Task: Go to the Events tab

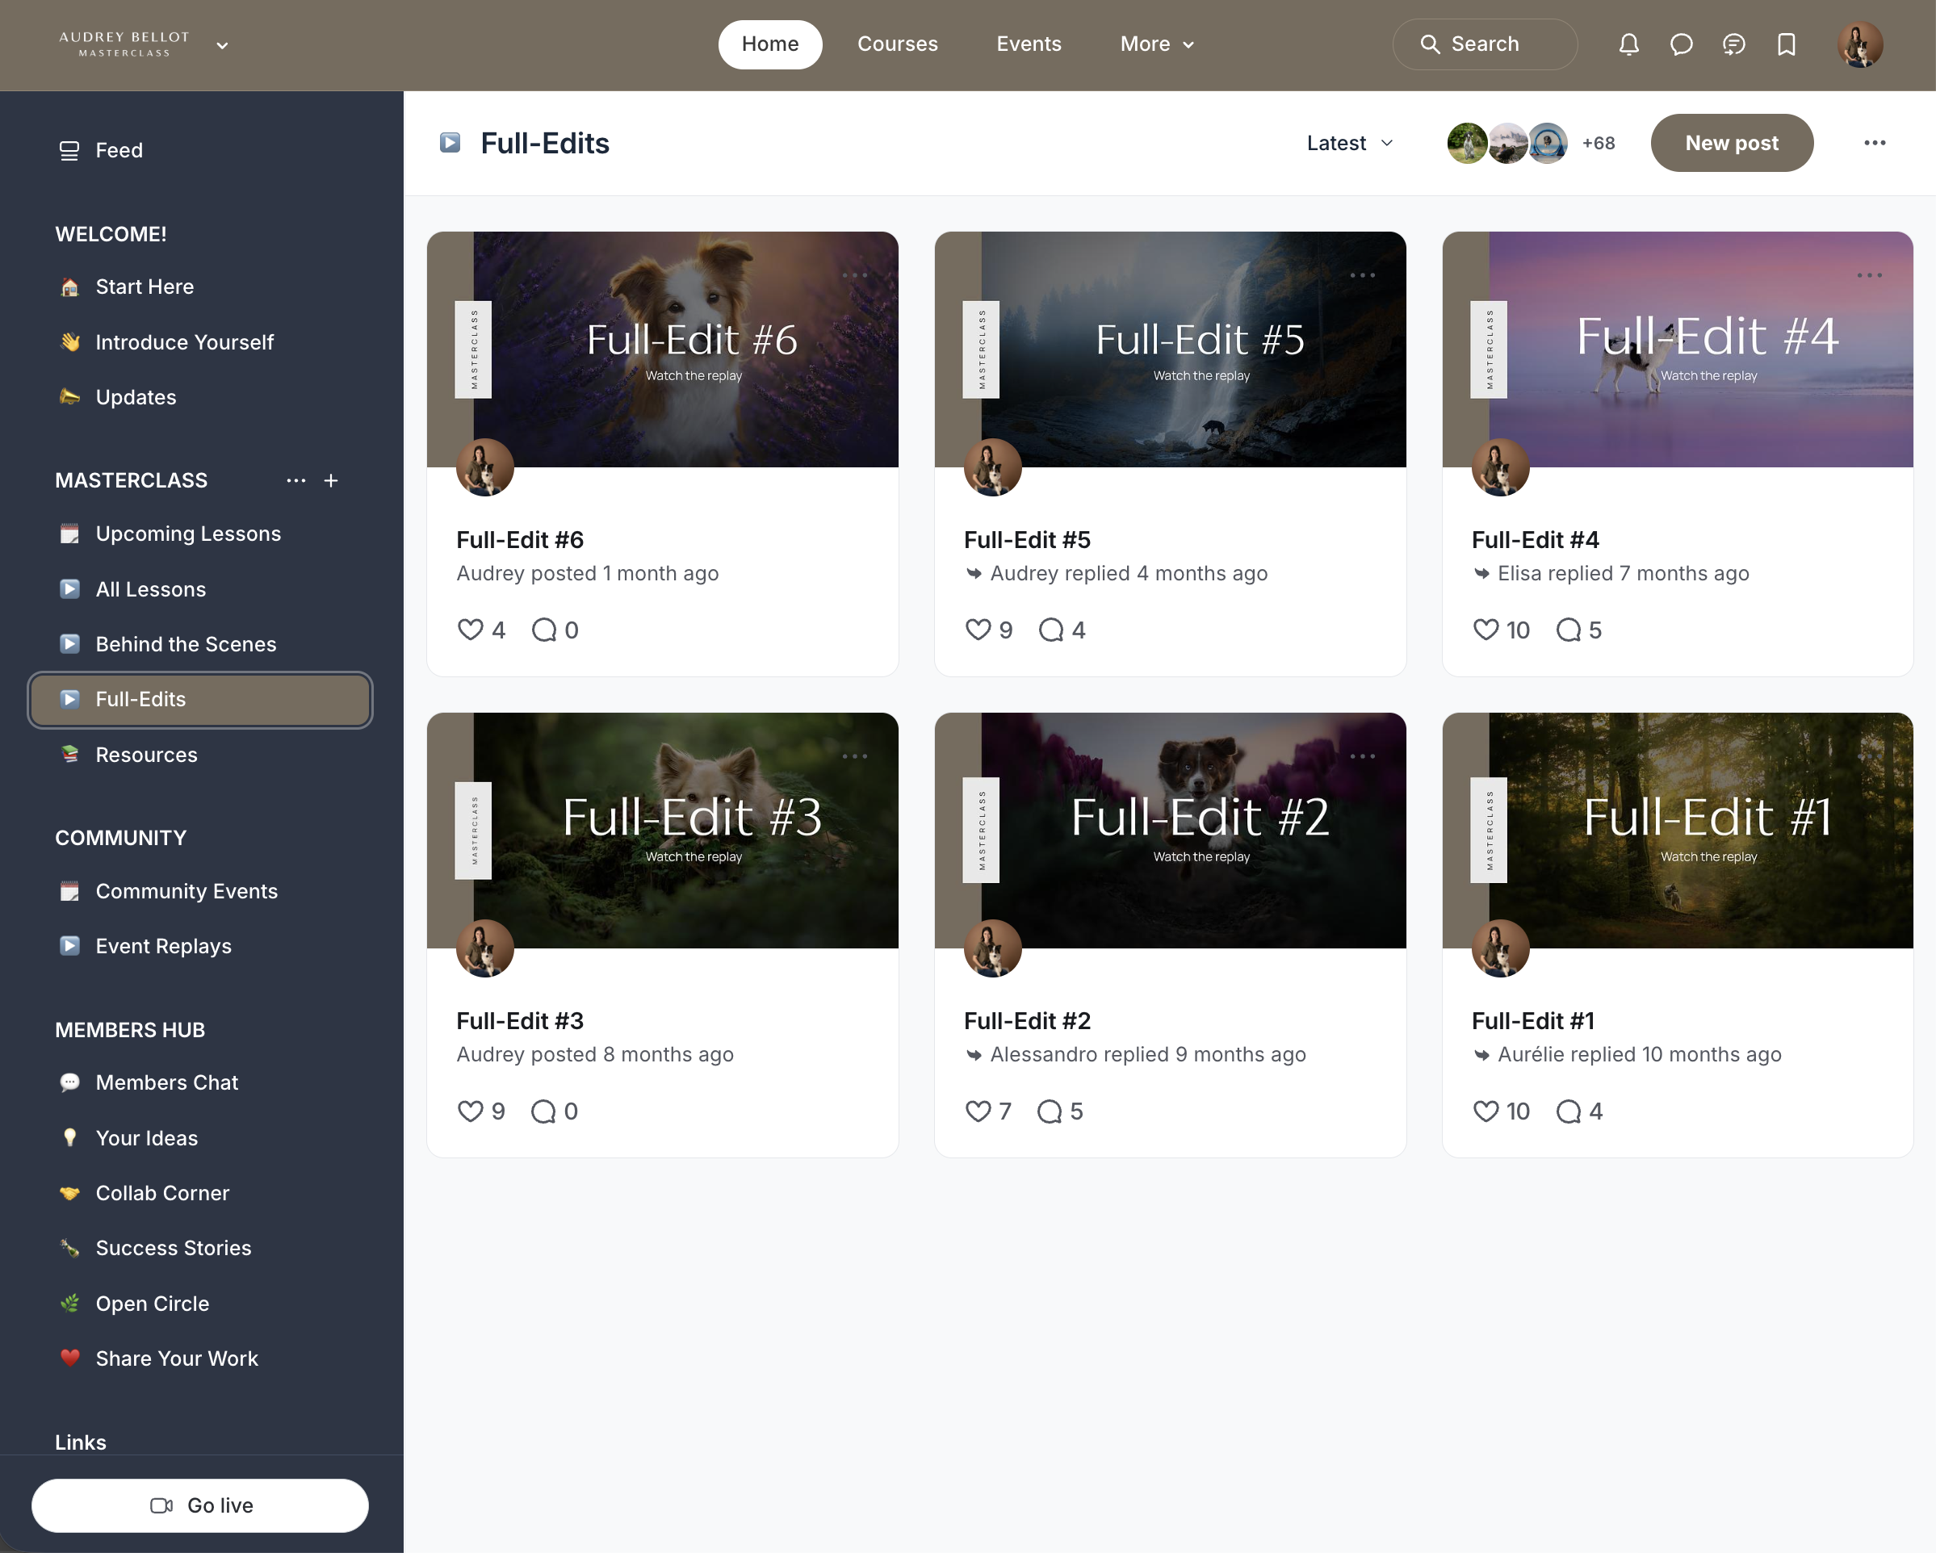Action: [x=1029, y=44]
